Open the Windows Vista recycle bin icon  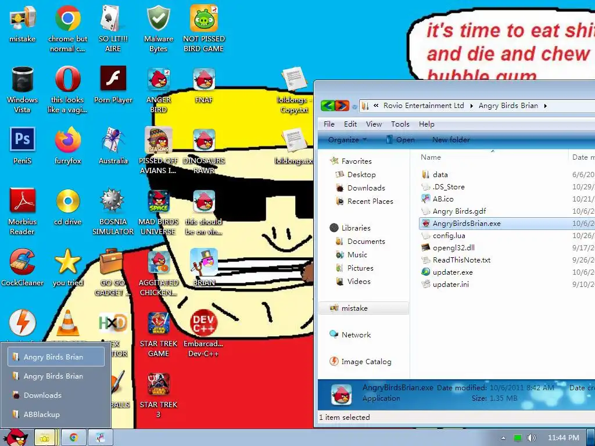pos(23,90)
